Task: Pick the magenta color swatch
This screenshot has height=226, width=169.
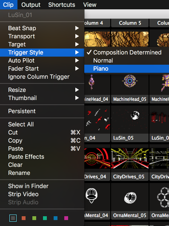Action: 66,218
